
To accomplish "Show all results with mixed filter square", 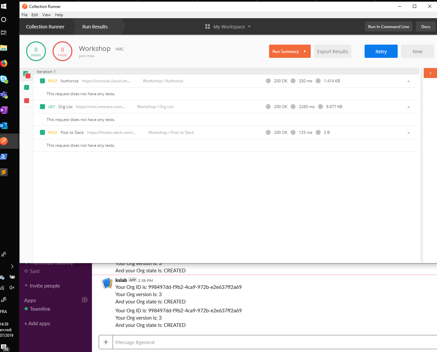I will tap(27, 75).
